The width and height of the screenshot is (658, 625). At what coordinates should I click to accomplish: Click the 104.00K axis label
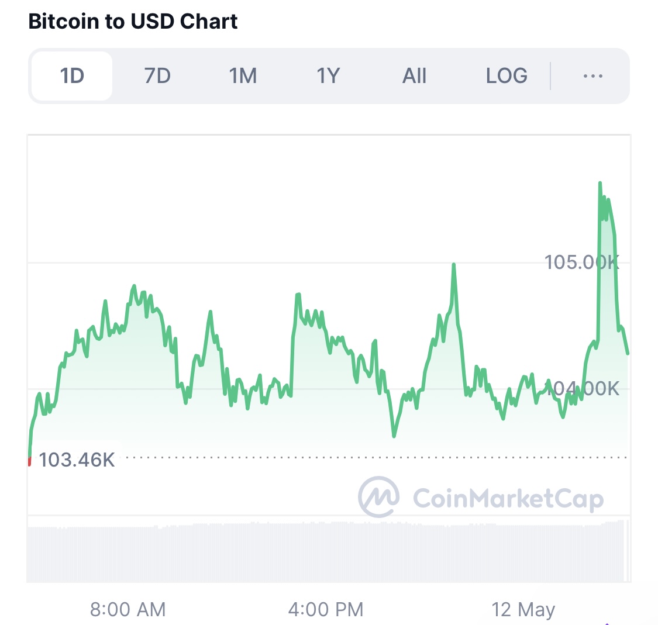pyautogui.click(x=581, y=389)
